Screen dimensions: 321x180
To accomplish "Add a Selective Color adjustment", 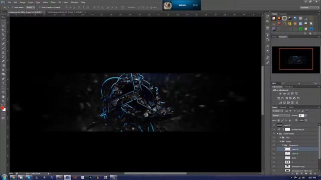I will 292,102.
